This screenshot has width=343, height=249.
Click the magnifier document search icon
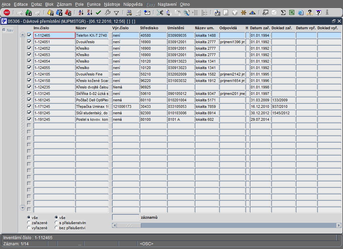coord(186,13)
